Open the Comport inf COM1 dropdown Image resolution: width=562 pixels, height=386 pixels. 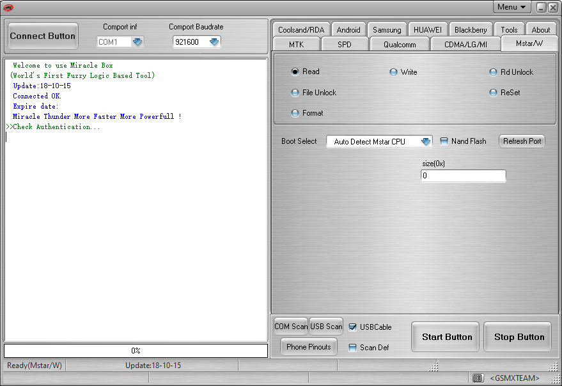[x=137, y=41]
